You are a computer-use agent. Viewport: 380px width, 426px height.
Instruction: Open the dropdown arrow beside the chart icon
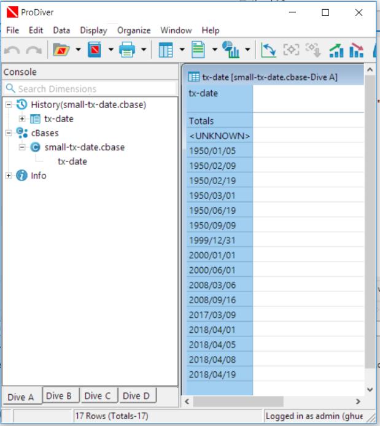coord(247,50)
